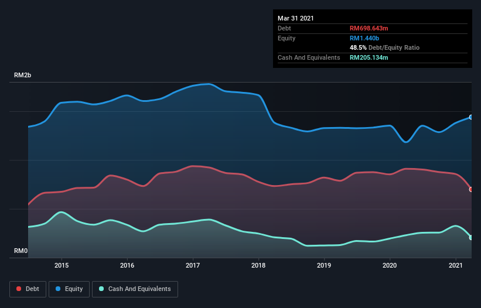Screen dimensions: 481x308
Task: Toggle the Equity legend button
Action: tap(69, 289)
